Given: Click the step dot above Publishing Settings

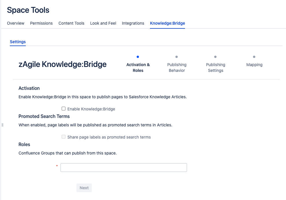Looking at the screenshot, I should click(215, 57).
